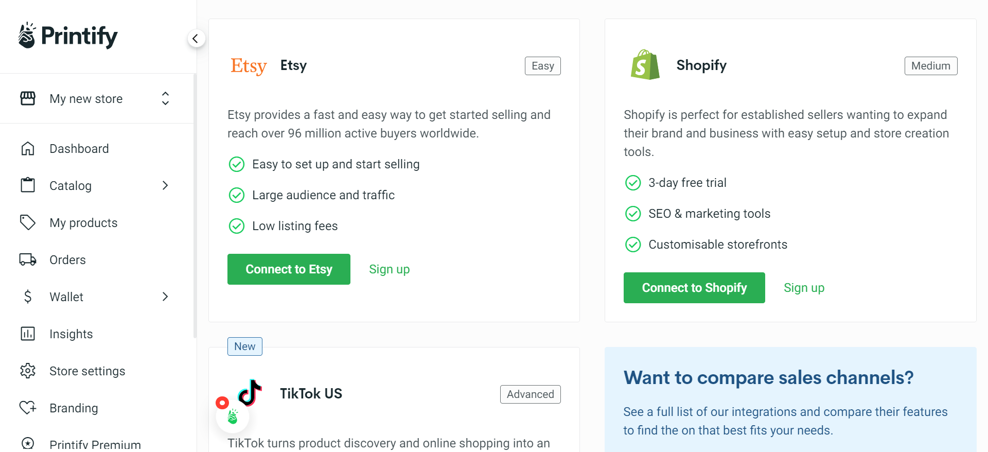Collapse the sidebar with arrow button

(196, 39)
